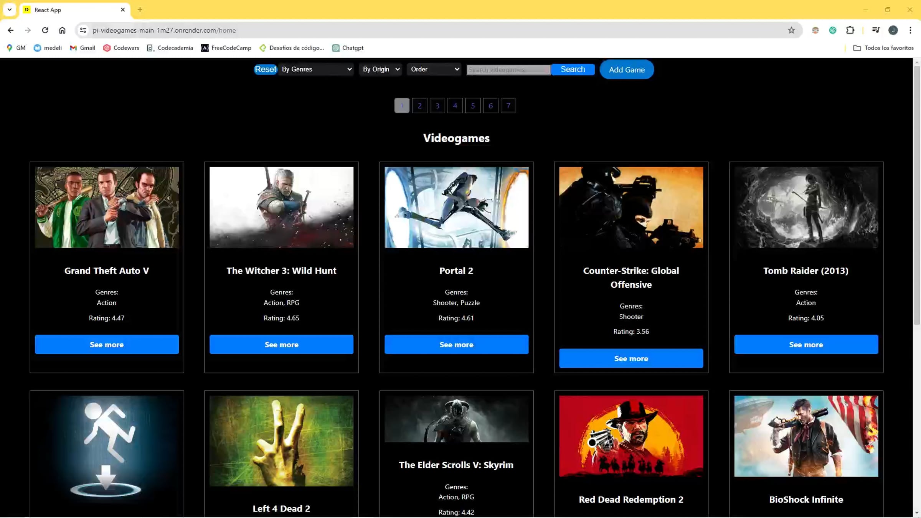Click The Witcher 3 cover image
921x518 pixels.
(x=281, y=207)
